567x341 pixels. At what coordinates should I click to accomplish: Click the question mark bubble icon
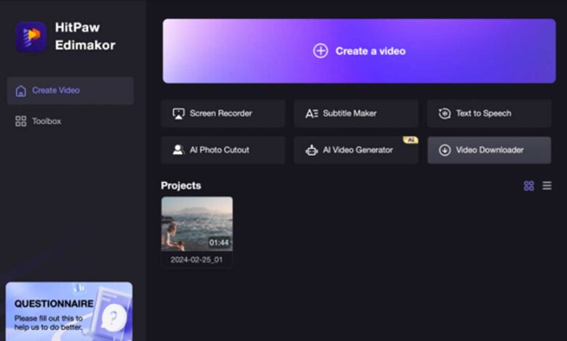(112, 316)
